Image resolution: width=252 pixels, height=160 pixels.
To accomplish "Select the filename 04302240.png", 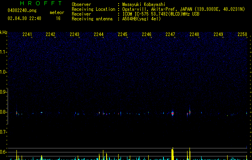I will tap(22, 10).
